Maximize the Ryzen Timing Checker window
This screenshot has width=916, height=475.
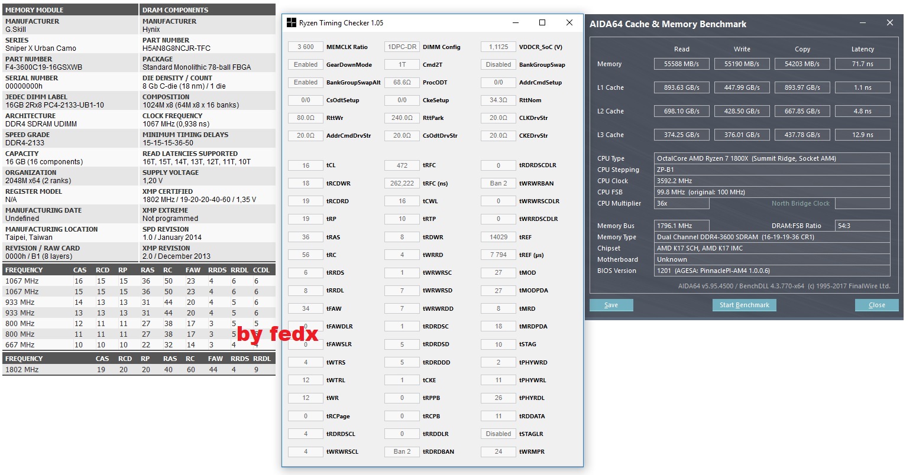tap(542, 23)
